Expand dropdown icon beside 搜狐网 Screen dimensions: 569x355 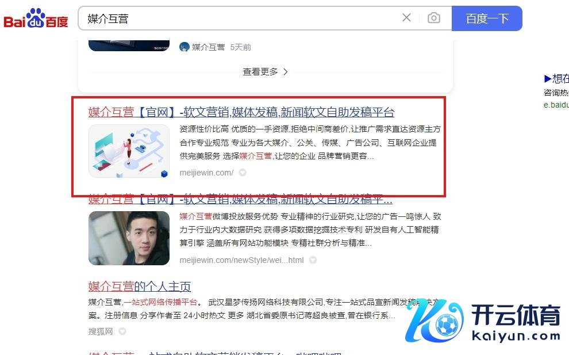(x=122, y=331)
